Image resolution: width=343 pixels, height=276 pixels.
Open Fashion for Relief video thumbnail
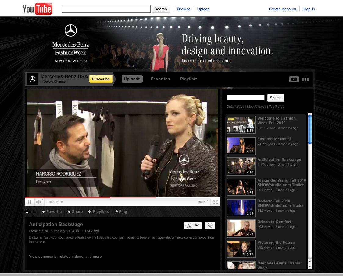pos(241,145)
